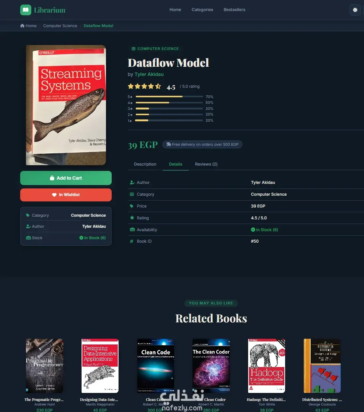
Task: Click the '45 EGP' price
Action: point(100,410)
